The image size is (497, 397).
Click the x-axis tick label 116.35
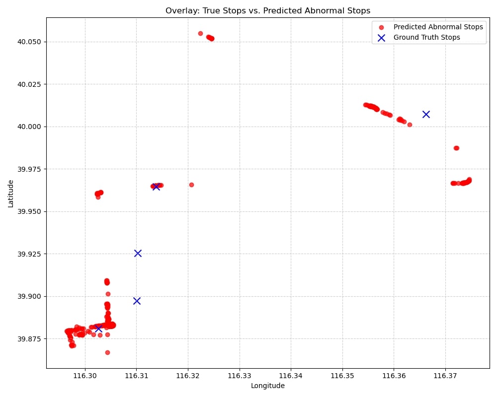tap(342, 376)
